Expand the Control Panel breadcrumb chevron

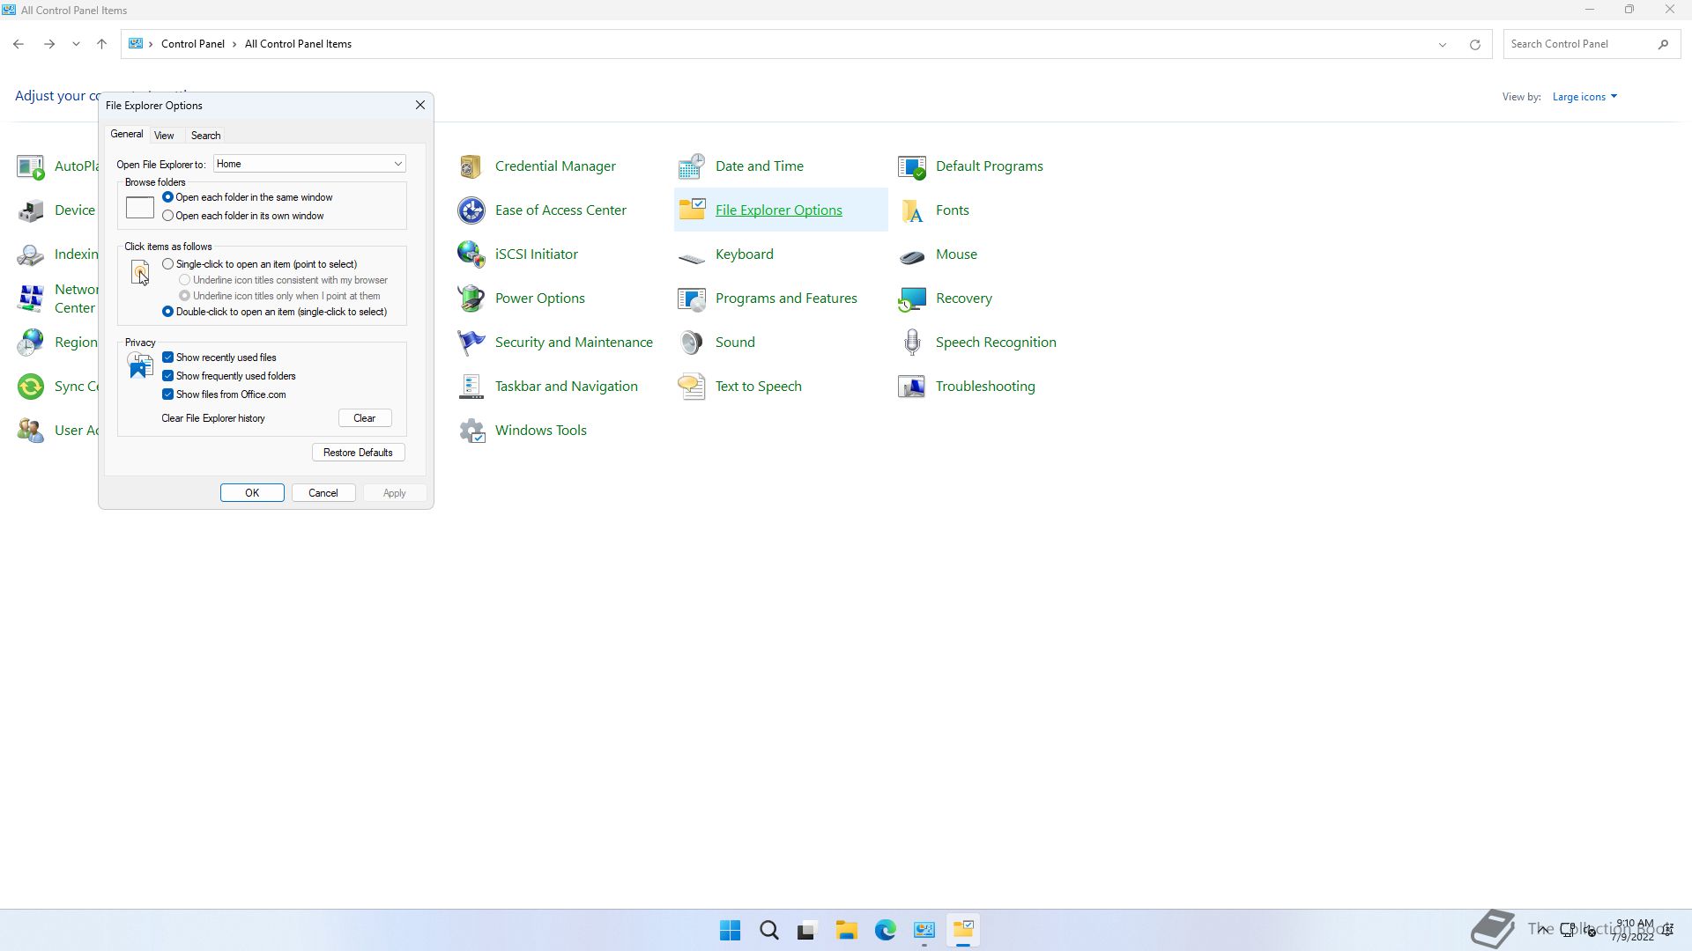[x=236, y=44]
